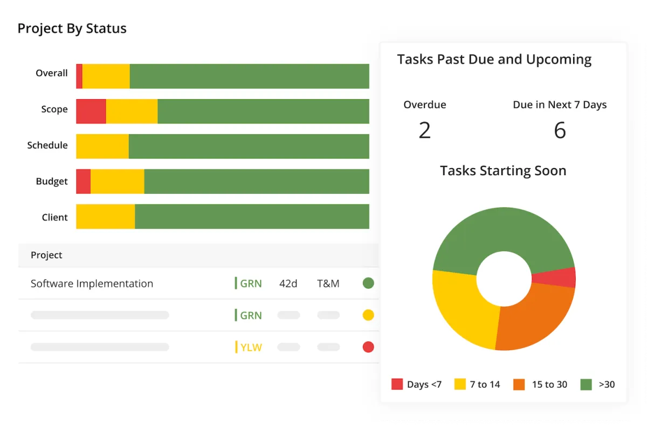Click red segment of the Scope bar
This screenshot has width=647, height=431.
(x=91, y=112)
